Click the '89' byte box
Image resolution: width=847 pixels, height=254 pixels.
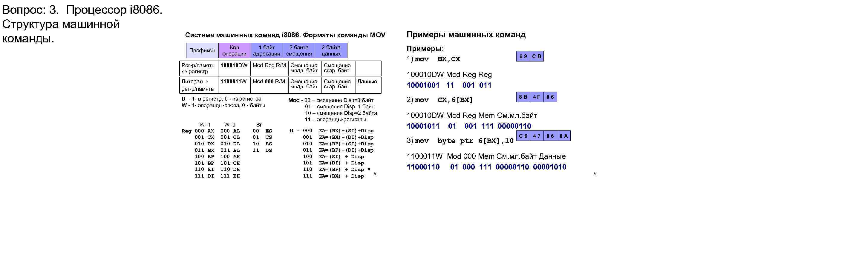pyautogui.click(x=523, y=56)
